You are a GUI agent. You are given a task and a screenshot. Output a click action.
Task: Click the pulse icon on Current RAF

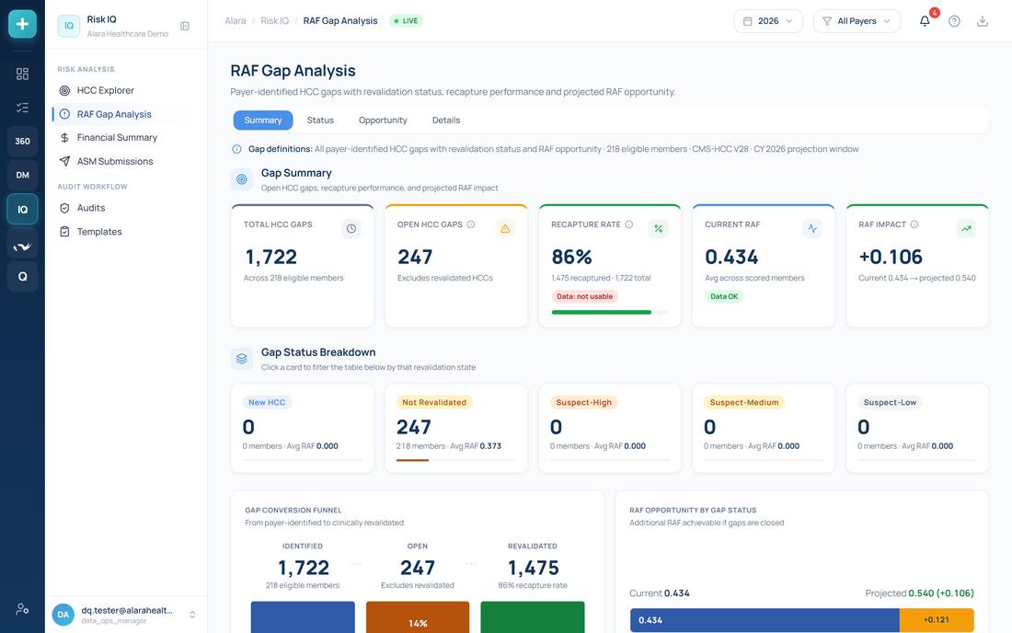pyautogui.click(x=812, y=228)
